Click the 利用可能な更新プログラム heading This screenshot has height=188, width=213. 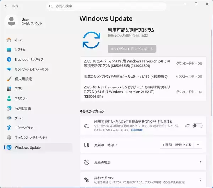pyautogui.click(x=131, y=30)
